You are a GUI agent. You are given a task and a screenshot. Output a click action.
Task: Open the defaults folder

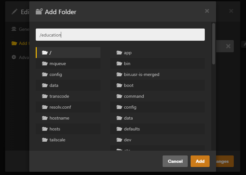click(x=157, y=129)
